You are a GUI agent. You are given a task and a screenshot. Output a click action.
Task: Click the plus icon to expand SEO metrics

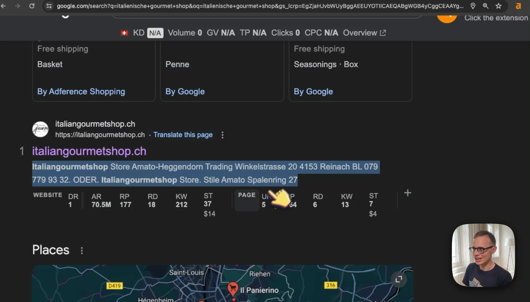(x=407, y=193)
